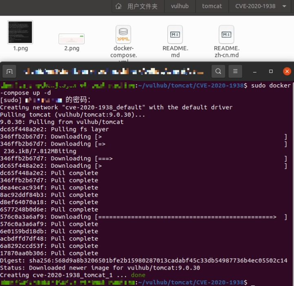Image resolution: width=294 pixels, height=286 pixels.
Task: Click 'sudo docker' command text
Action: coord(271,86)
